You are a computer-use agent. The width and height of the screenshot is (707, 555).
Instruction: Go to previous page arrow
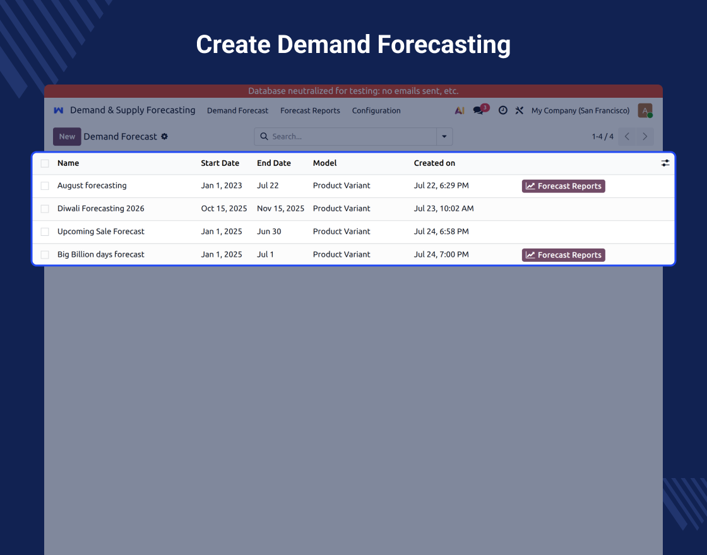[627, 136]
